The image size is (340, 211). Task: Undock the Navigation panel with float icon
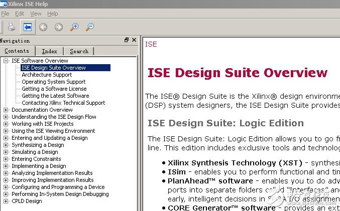point(127,41)
